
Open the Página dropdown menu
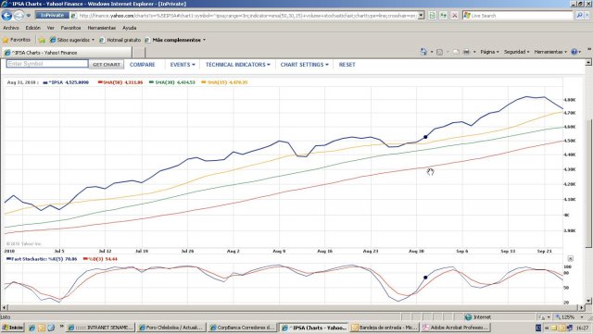[489, 52]
